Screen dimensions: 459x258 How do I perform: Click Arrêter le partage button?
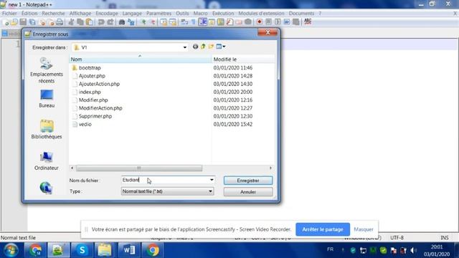pos(323,229)
